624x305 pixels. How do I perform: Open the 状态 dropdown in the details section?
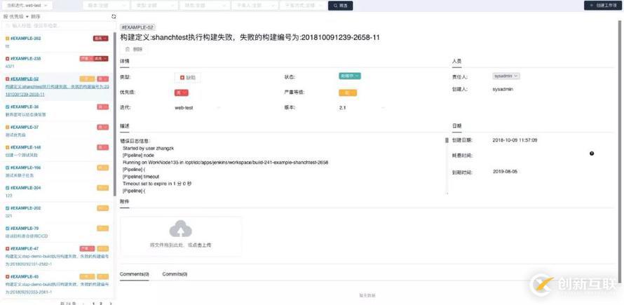pos(350,76)
